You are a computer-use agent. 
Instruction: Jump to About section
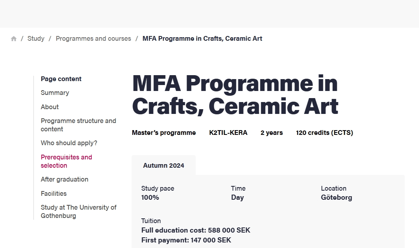coord(50,107)
